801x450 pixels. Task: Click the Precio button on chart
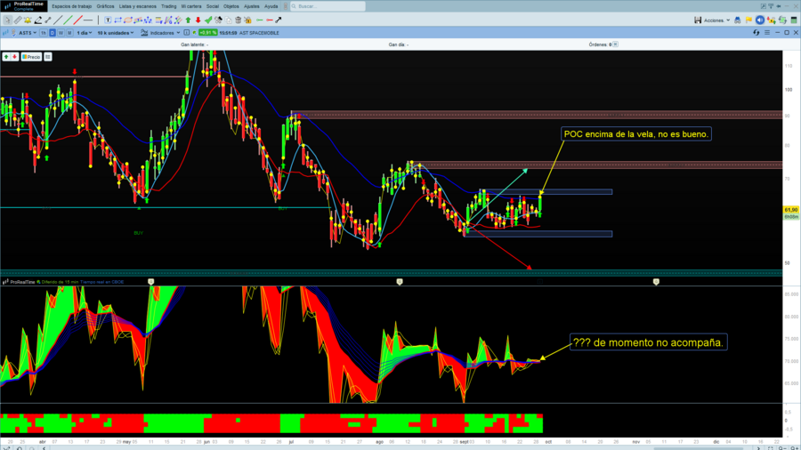(31, 57)
